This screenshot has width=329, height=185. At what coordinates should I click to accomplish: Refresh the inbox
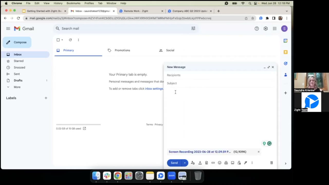coord(70,40)
